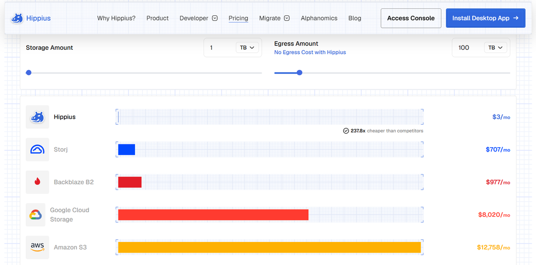Go to the Pricing page
The height and width of the screenshot is (265, 536).
coord(238,18)
